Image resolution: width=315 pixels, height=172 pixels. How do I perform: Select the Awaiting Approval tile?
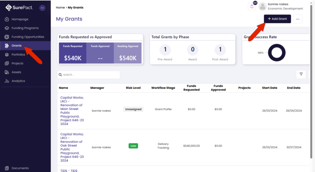(128, 53)
